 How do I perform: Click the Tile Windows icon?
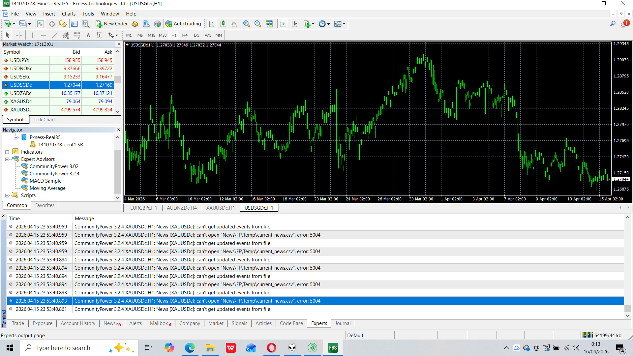click(269, 24)
